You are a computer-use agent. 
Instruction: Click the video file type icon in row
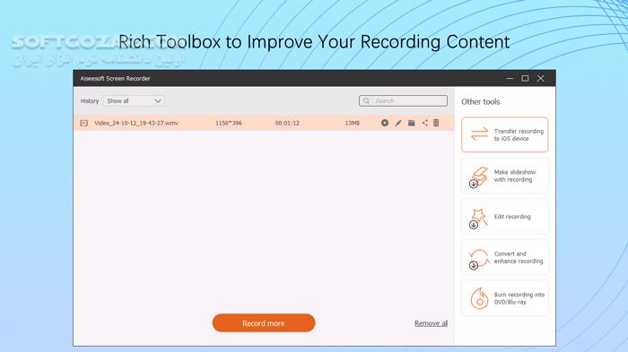[83, 123]
